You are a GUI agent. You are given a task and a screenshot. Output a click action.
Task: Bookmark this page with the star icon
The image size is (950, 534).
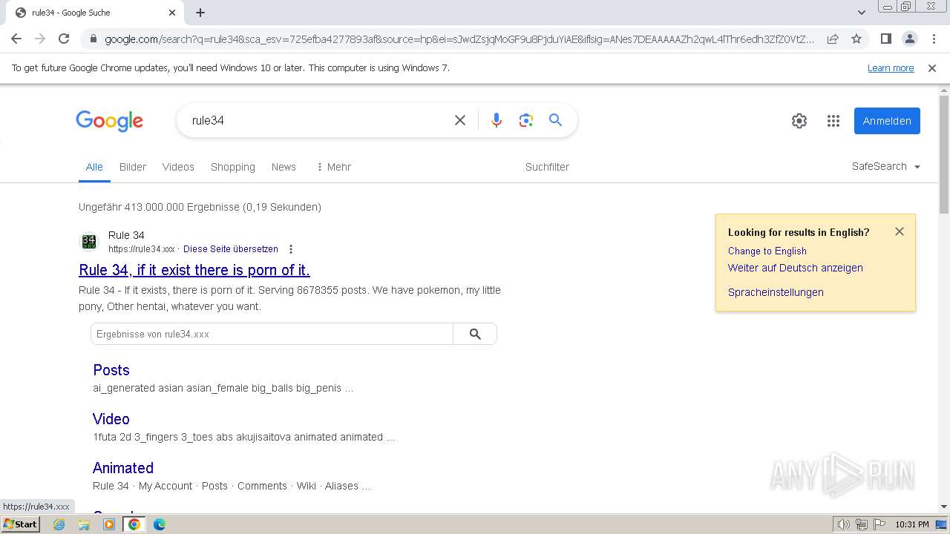pos(856,39)
